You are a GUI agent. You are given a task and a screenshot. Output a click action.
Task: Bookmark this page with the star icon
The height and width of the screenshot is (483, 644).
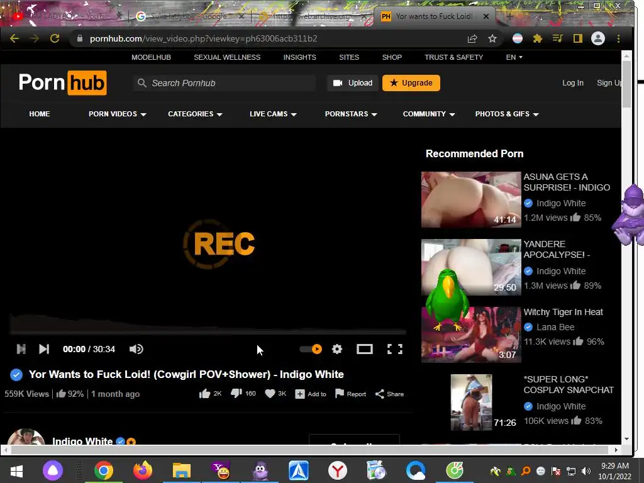492,38
